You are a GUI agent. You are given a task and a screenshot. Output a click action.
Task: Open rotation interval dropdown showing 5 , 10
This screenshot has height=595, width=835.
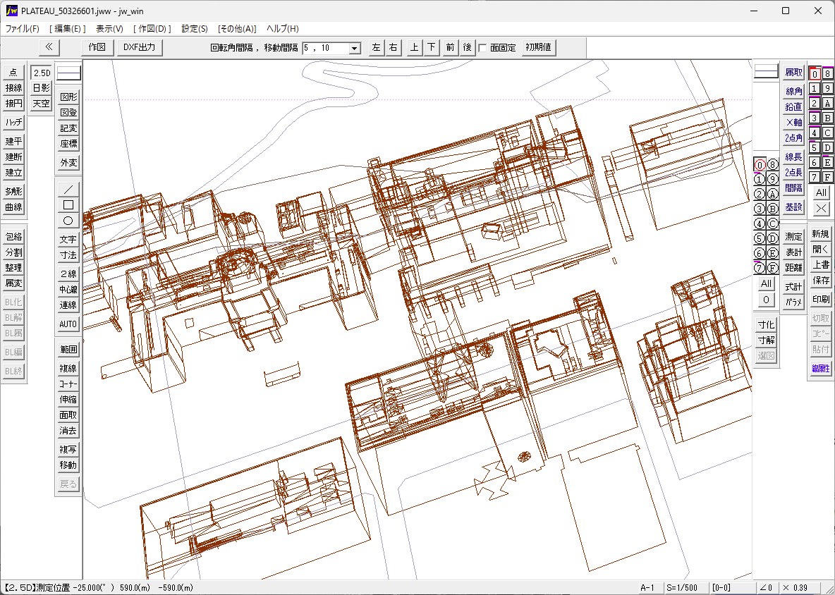[x=355, y=48]
